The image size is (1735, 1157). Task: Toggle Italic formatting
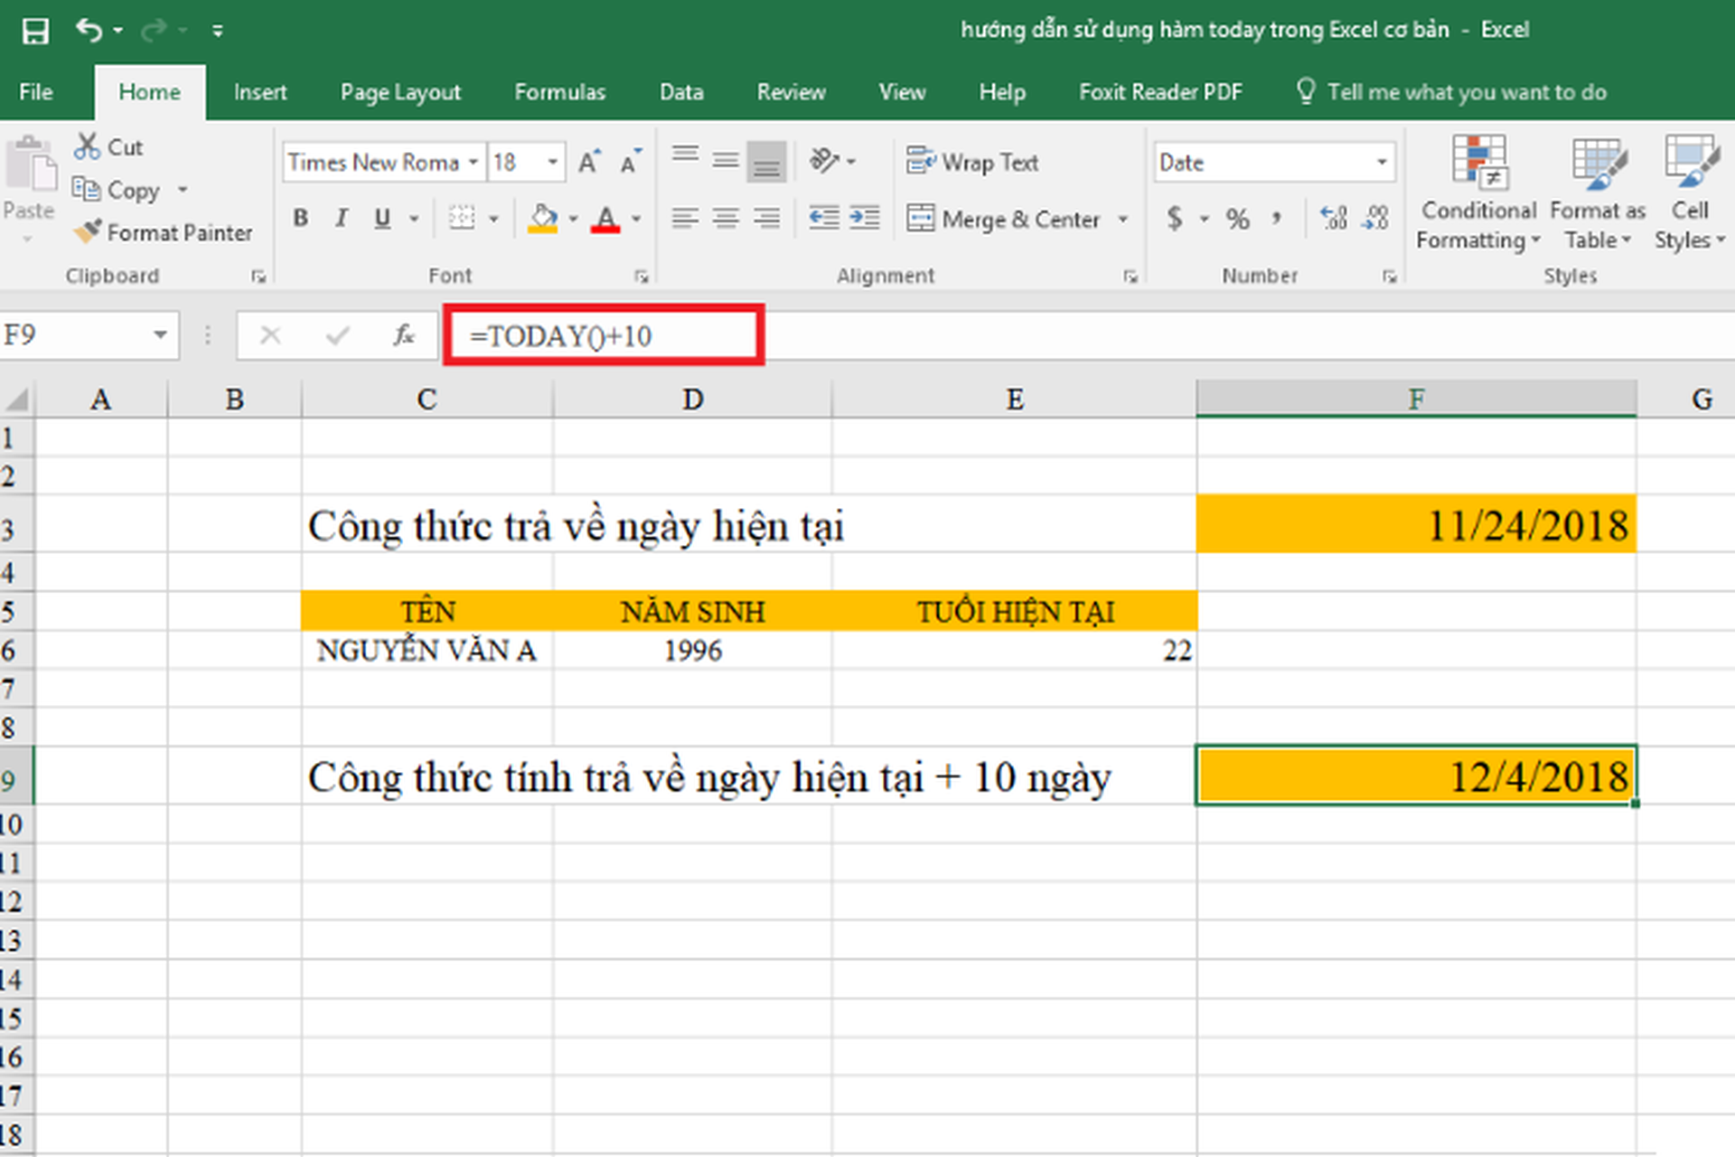(342, 218)
